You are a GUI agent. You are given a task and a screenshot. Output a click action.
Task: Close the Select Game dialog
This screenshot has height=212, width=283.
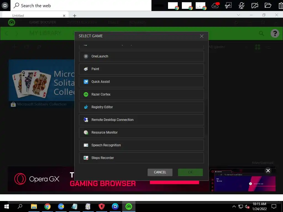pyautogui.click(x=201, y=36)
